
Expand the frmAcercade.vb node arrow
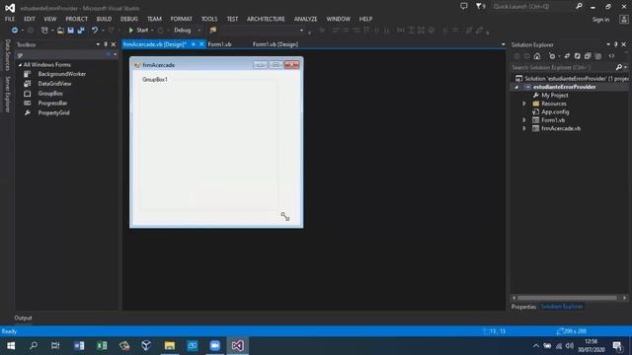coord(524,128)
